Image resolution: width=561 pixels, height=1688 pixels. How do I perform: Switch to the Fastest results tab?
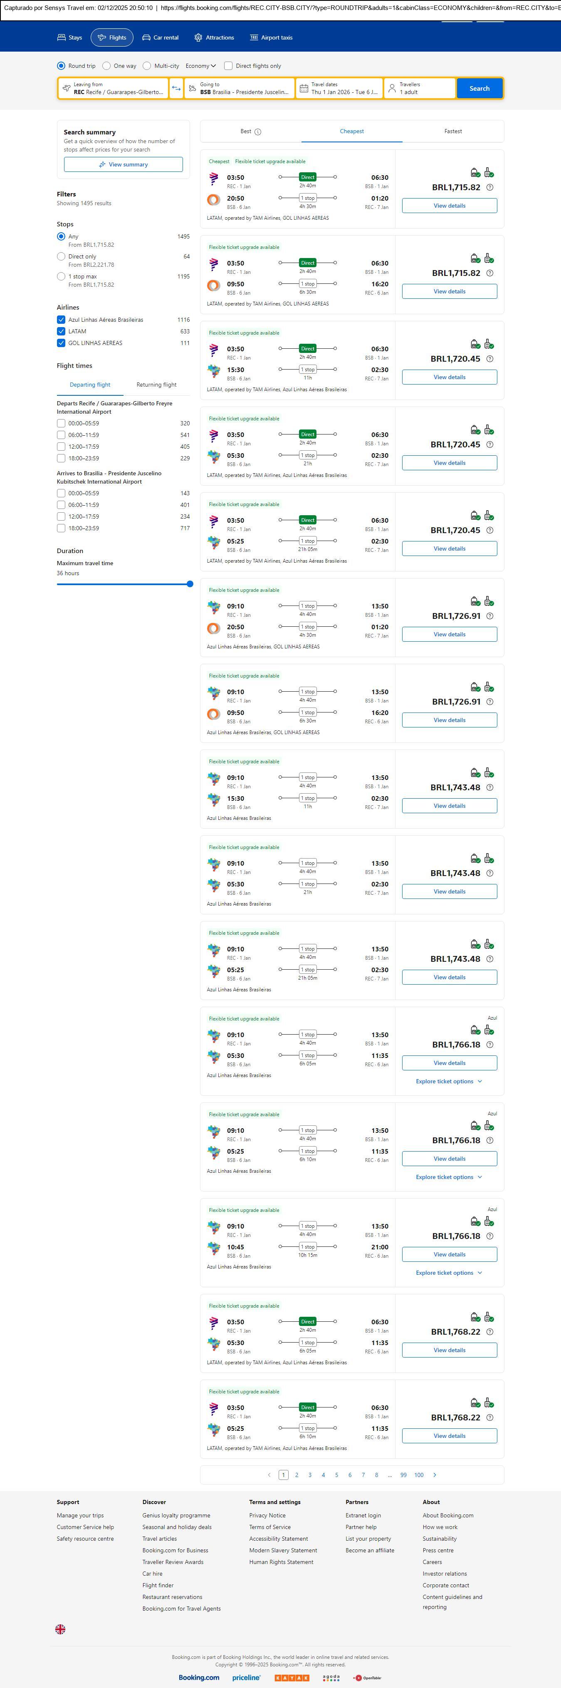coord(453,131)
